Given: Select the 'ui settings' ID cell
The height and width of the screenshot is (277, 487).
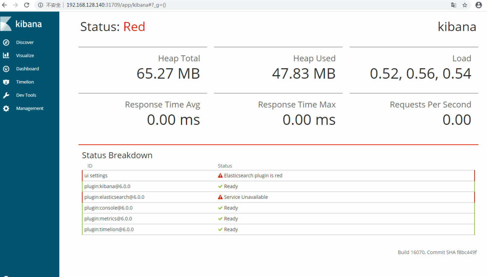Looking at the screenshot, I should pos(96,176).
